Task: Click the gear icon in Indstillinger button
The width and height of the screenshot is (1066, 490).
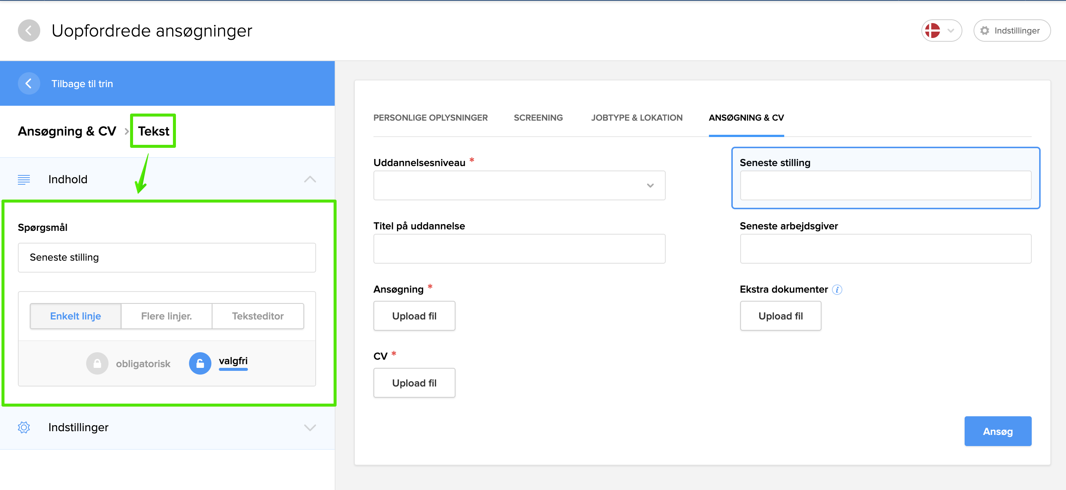Action: [984, 31]
